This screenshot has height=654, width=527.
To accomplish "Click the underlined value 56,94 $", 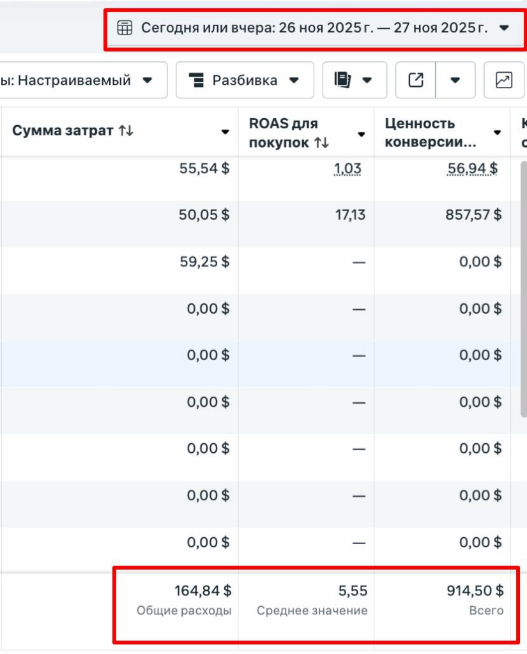I will (x=472, y=169).
